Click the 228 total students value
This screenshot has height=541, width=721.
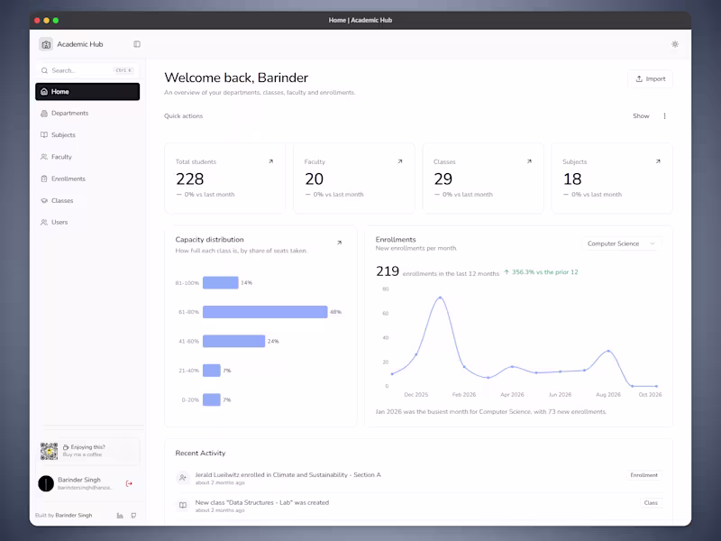click(x=189, y=179)
